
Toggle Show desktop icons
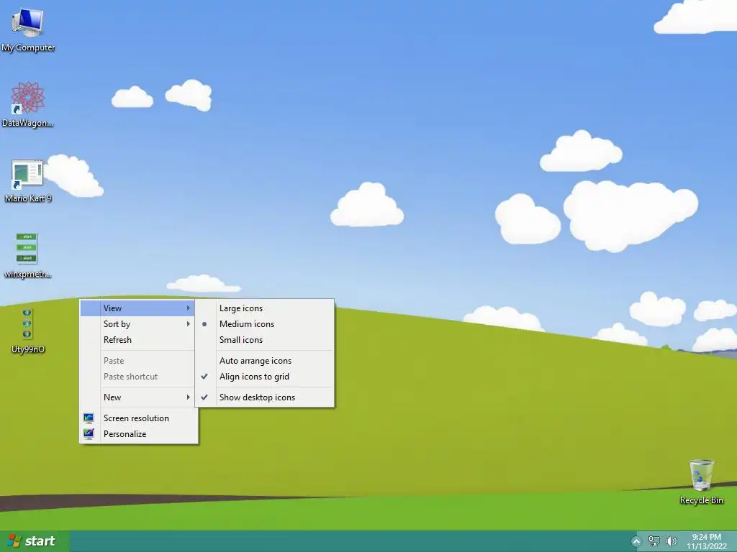pyautogui.click(x=265, y=397)
